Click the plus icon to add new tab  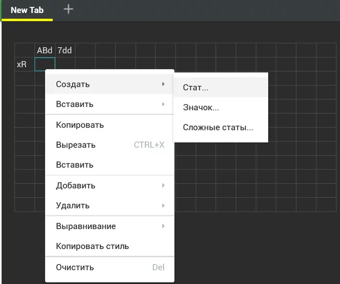tap(68, 9)
